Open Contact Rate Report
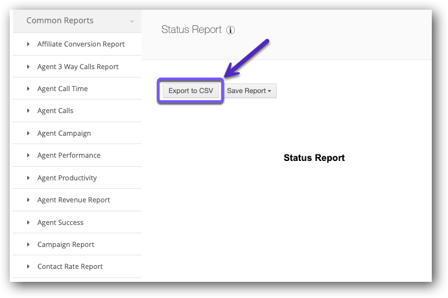This screenshot has height=298, width=448. pos(70,266)
